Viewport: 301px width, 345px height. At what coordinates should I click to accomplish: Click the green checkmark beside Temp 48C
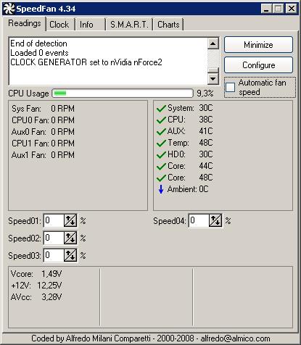pos(161,144)
